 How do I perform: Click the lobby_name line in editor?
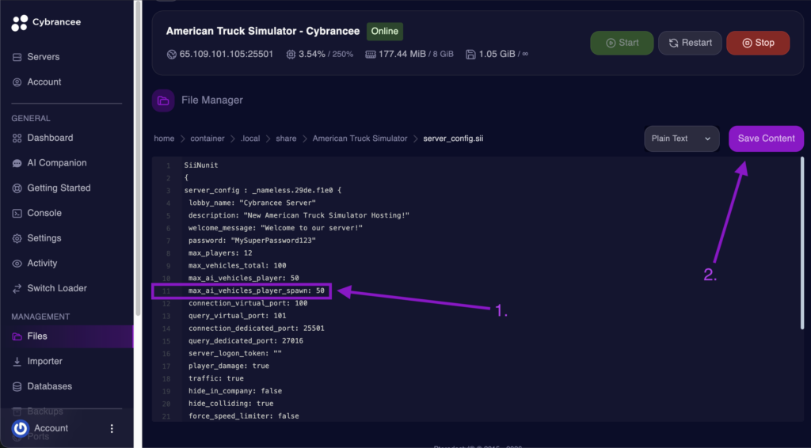[252, 203]
